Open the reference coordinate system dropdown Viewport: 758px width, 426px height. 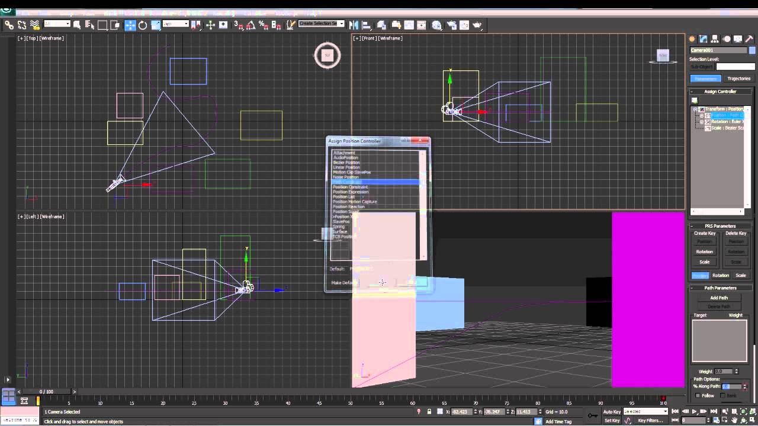(175, 24)
